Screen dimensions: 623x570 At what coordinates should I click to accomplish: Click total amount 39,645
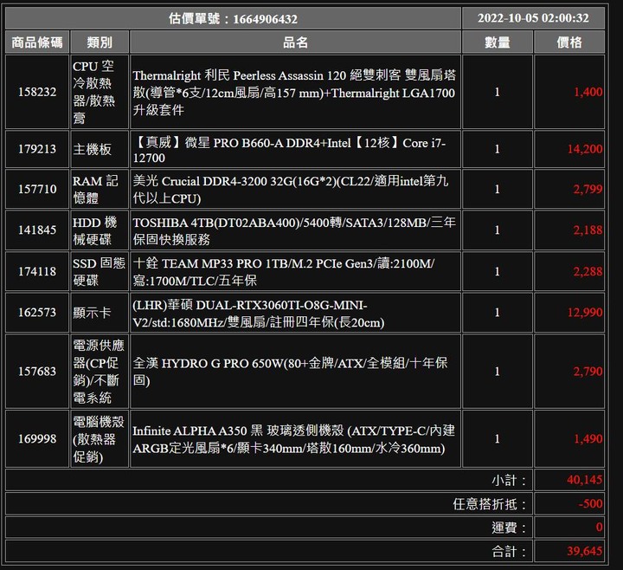(585, 551)
